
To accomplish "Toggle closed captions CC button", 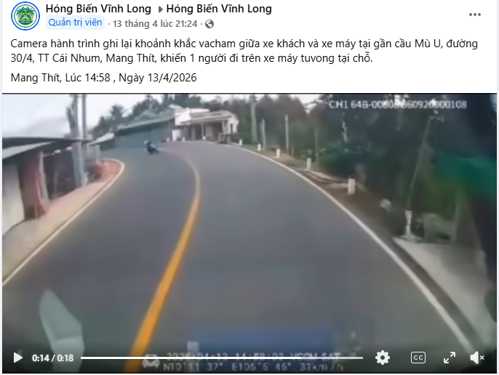I will [418, 358].
